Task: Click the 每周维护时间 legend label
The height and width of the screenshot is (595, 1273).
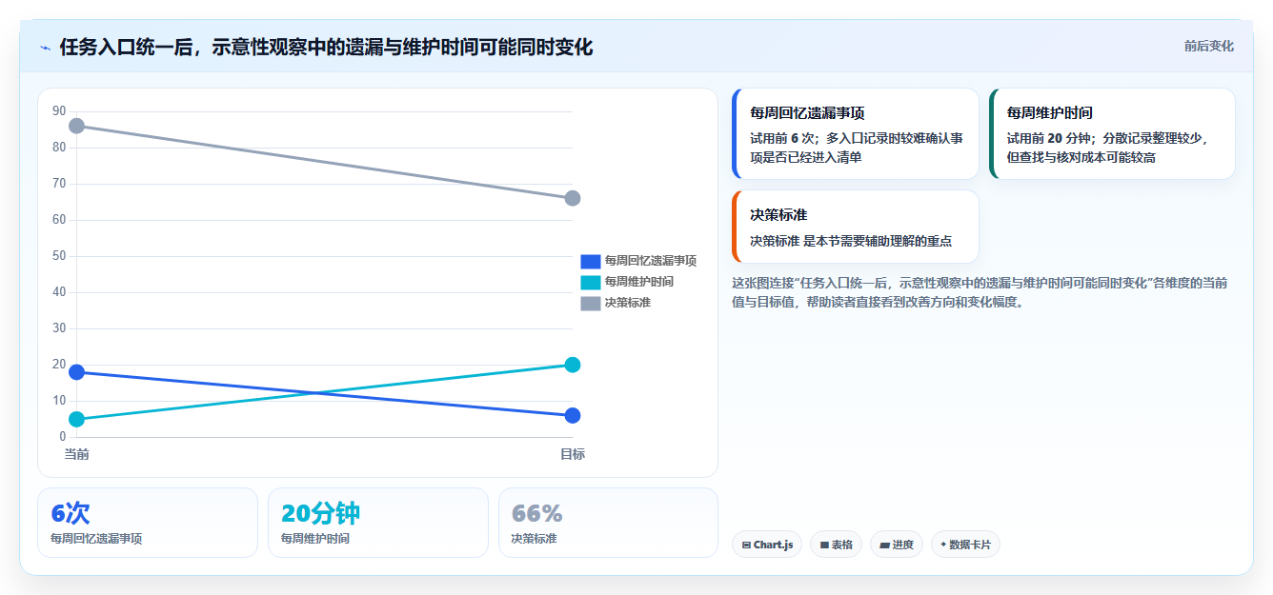Action: pos(638,282)
